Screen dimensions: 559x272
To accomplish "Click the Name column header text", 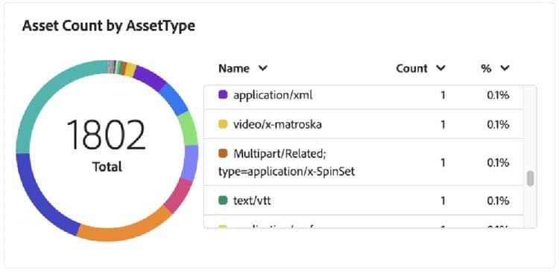I will [x=234, y=68].
